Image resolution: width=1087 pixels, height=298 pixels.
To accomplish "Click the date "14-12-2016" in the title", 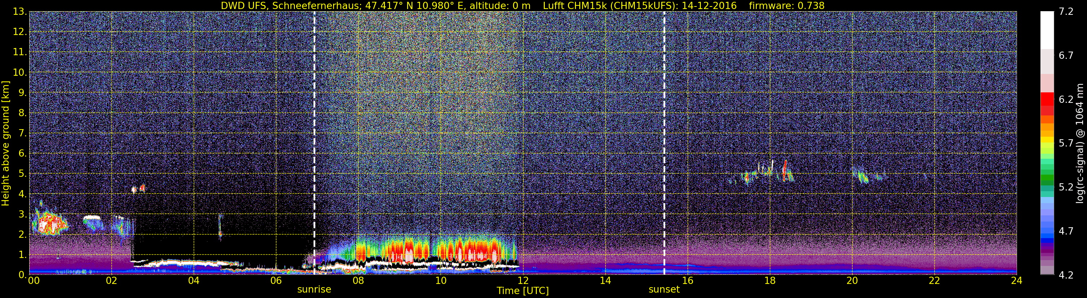I will (709, 5).
